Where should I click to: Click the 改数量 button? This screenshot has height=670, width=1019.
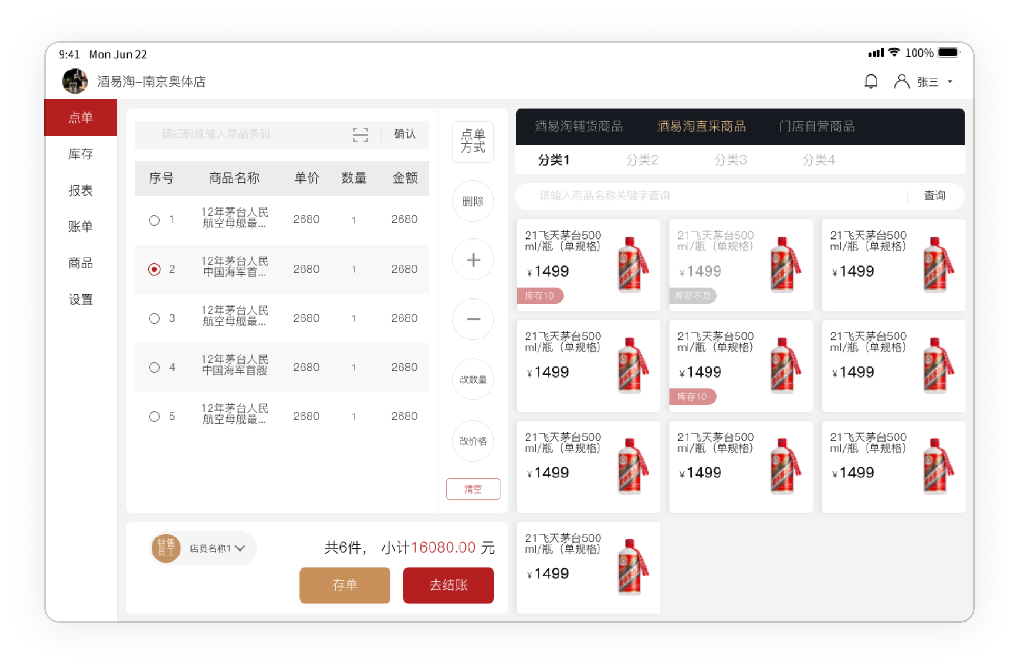tap(473, 379)
